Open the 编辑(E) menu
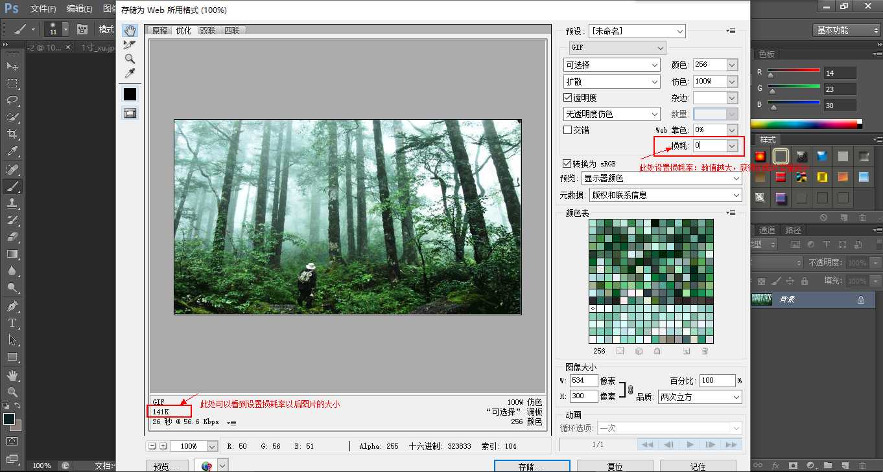Image resolution: width=883 pixels, height=472 pixels. (79, 9)
